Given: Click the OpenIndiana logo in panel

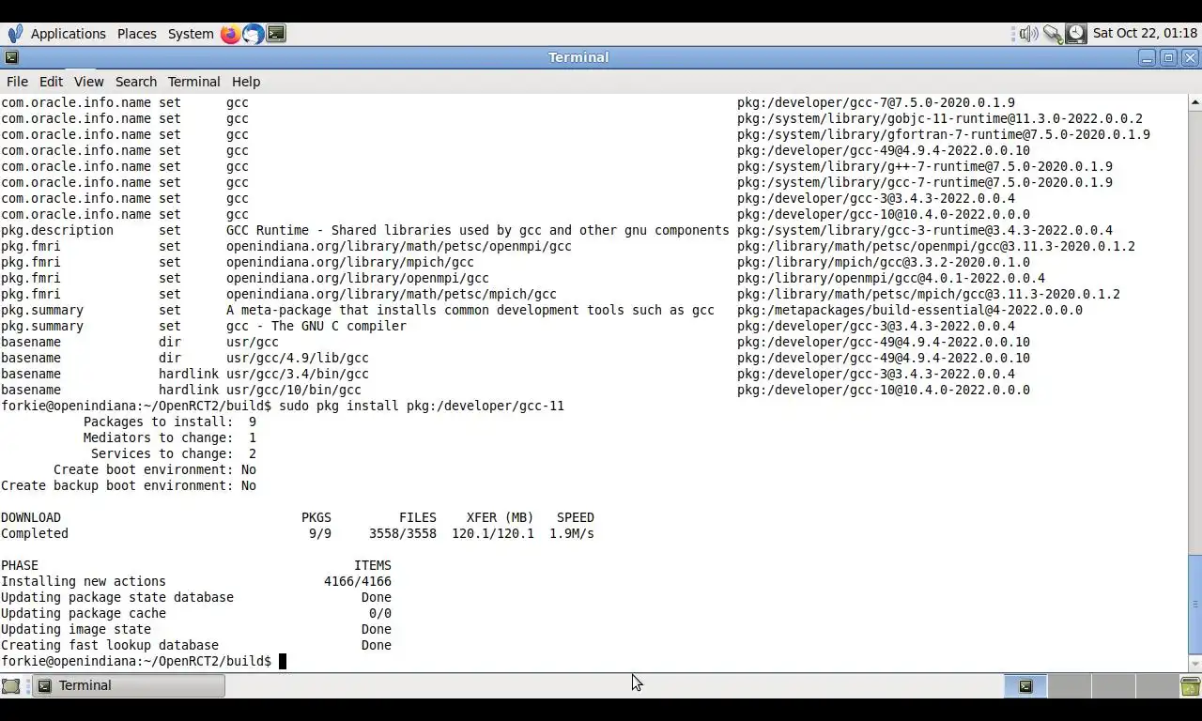Looking at the screenshot, I should (x=14, y=34).
